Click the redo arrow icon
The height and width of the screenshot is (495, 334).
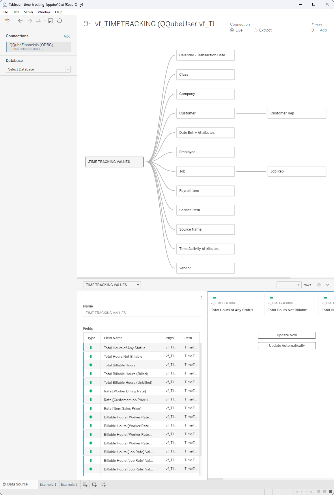pos(38,21)
